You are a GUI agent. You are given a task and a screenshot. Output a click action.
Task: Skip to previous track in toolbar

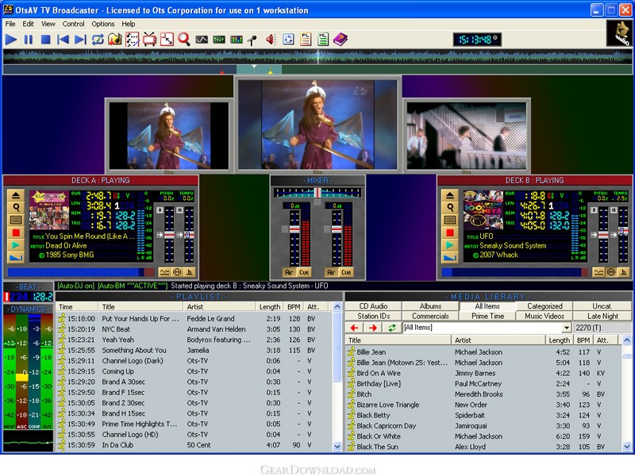pyautogui.click(x=63, y=40)
